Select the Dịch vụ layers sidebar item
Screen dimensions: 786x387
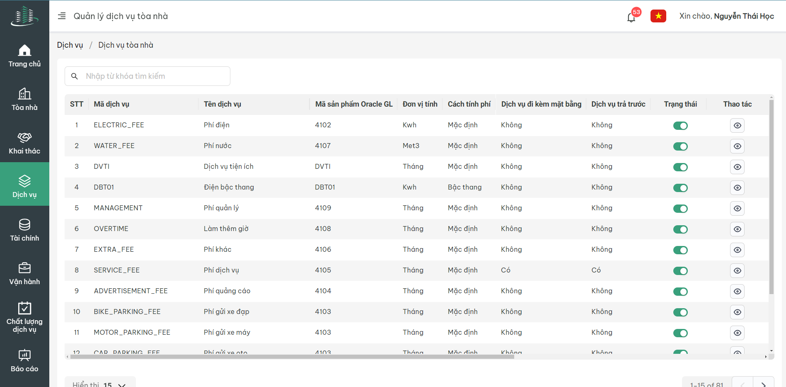[x=24, y=184]
